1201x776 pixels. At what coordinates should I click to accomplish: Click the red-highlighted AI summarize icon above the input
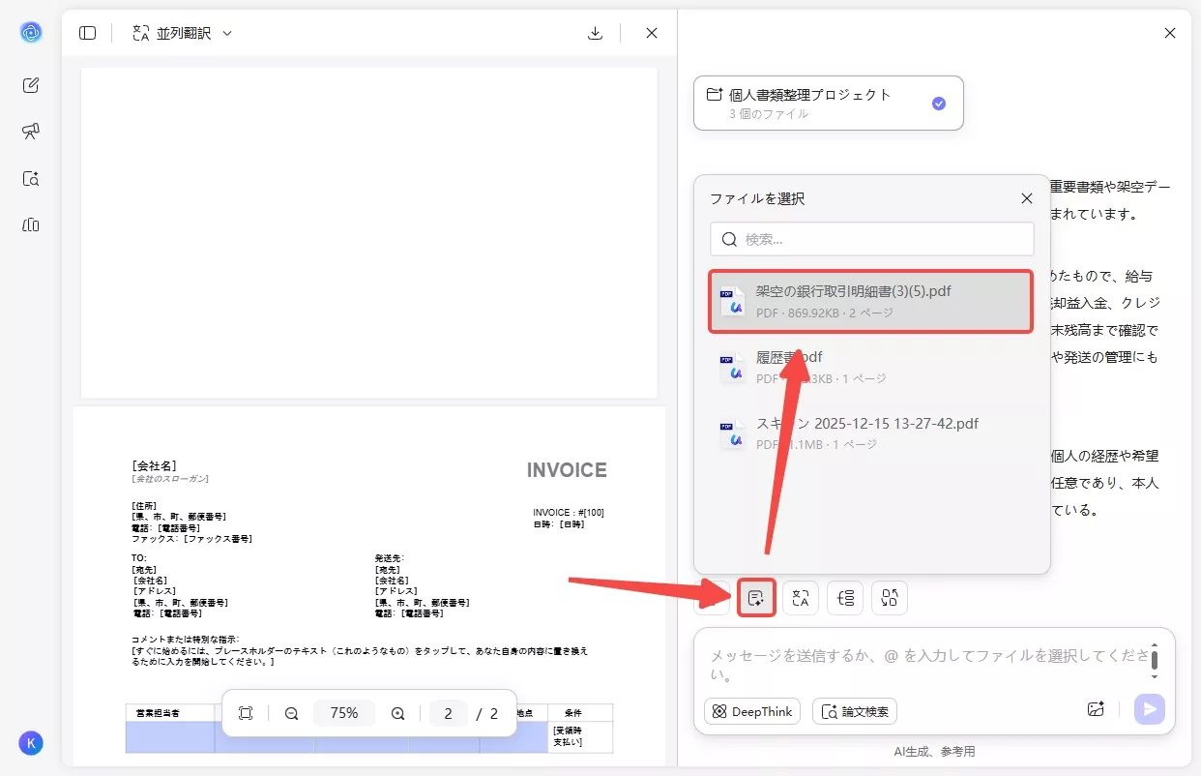pyautogui.click(x=756, y=597)
